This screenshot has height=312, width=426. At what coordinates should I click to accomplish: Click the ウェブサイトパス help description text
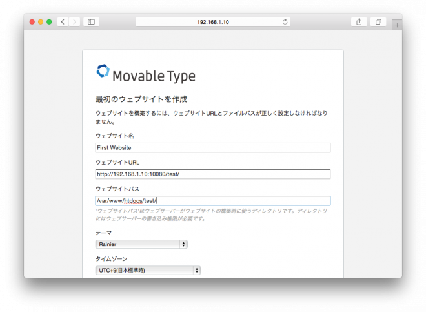tap(212, 214)
